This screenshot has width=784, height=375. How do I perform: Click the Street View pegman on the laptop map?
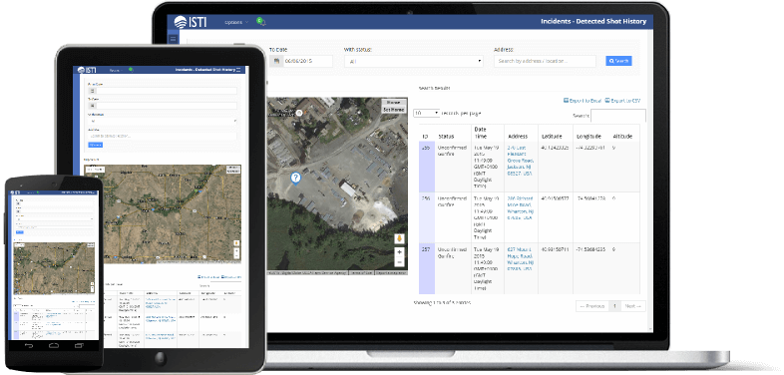(x=400, y=238)
